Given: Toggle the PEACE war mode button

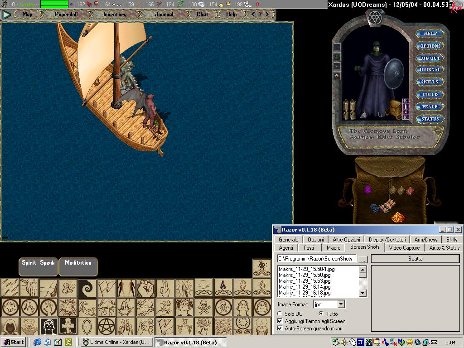Looking at the screenshot, I should point(430,107).
